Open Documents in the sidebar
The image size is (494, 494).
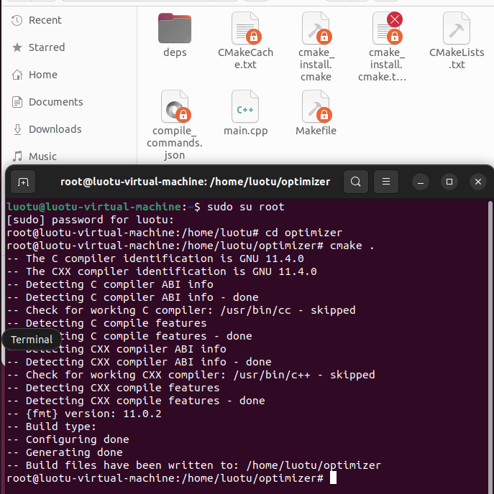point(55,102)
